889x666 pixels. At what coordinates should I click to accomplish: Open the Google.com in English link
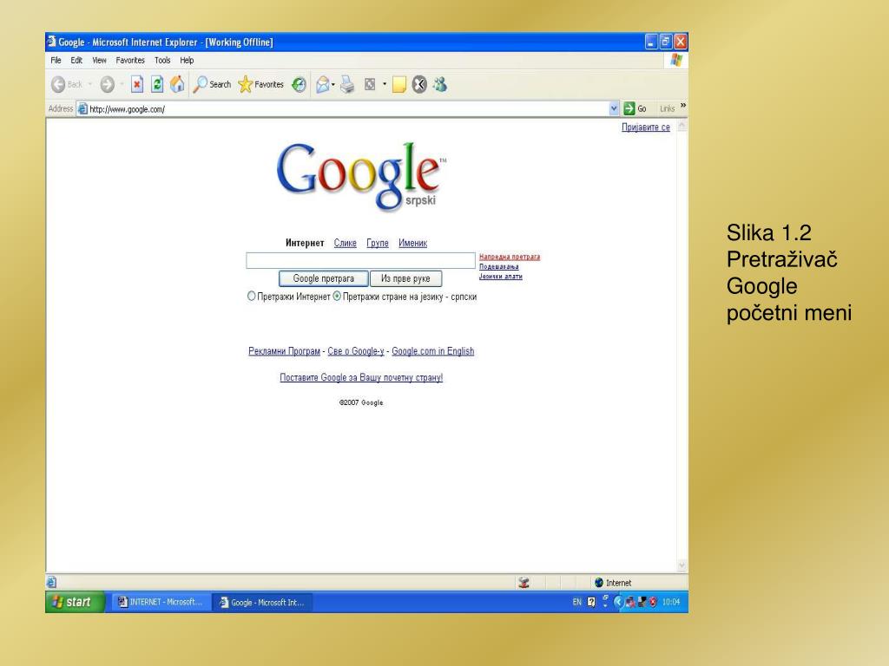(x=432, y=351)
